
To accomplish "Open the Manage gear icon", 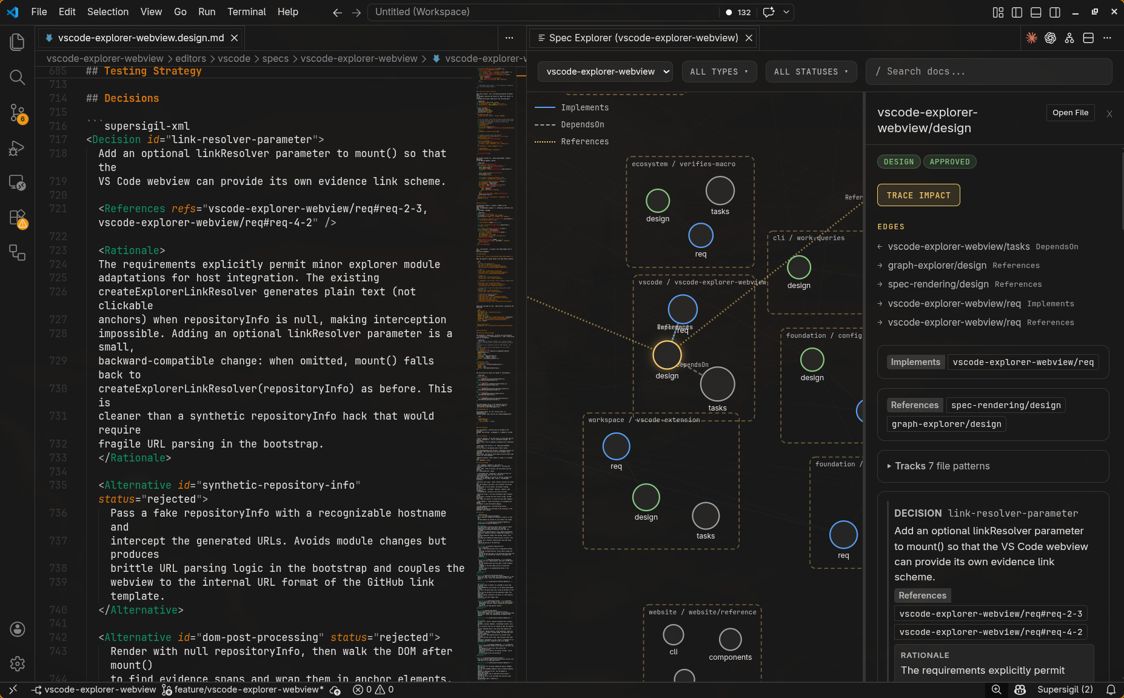I will pyautogui.click(x=17, y=664).
